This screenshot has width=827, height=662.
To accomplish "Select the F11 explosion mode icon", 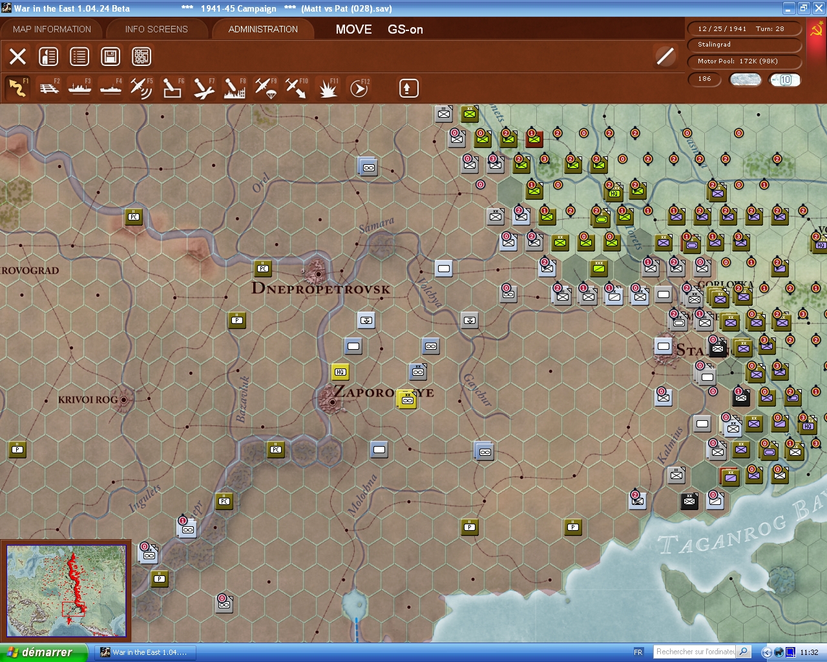I will 328,88.
